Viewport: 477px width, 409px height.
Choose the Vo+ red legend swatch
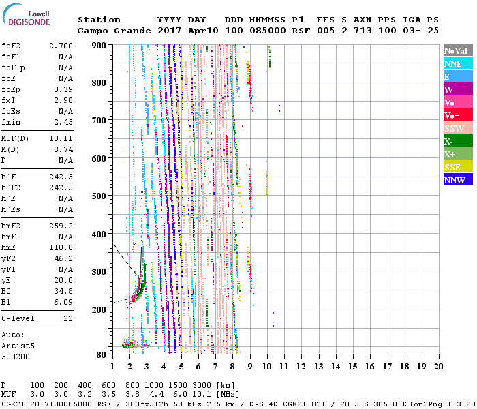pyautogui.click(x=457, y=115)
